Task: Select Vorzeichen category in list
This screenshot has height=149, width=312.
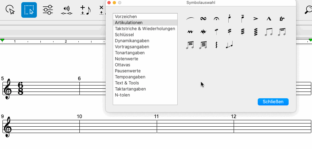Action: pos(126,17)
